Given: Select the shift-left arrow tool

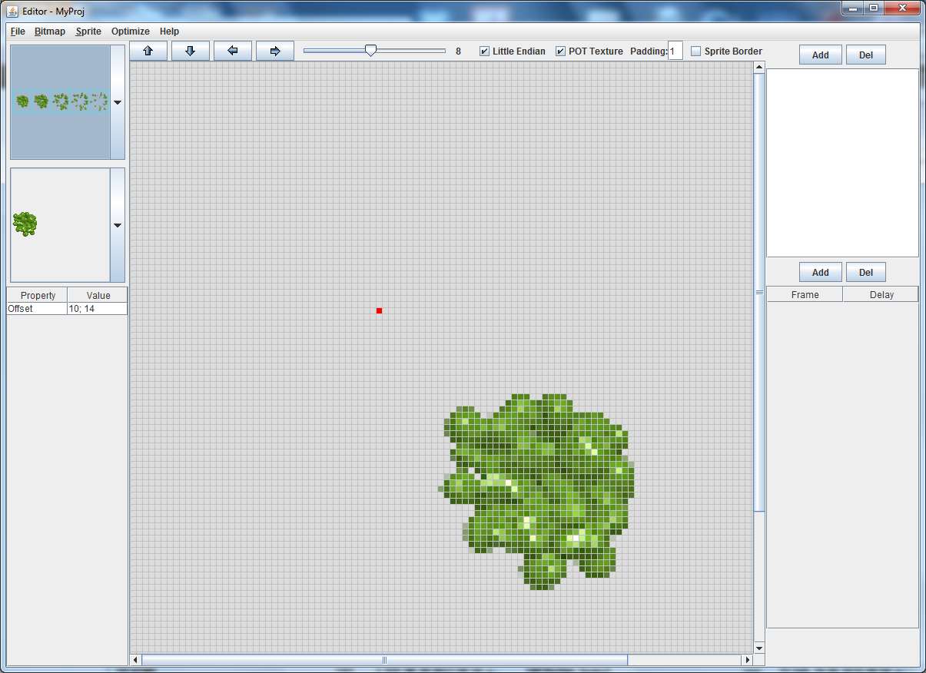Looking at the screenshot, I should point(232,51).
